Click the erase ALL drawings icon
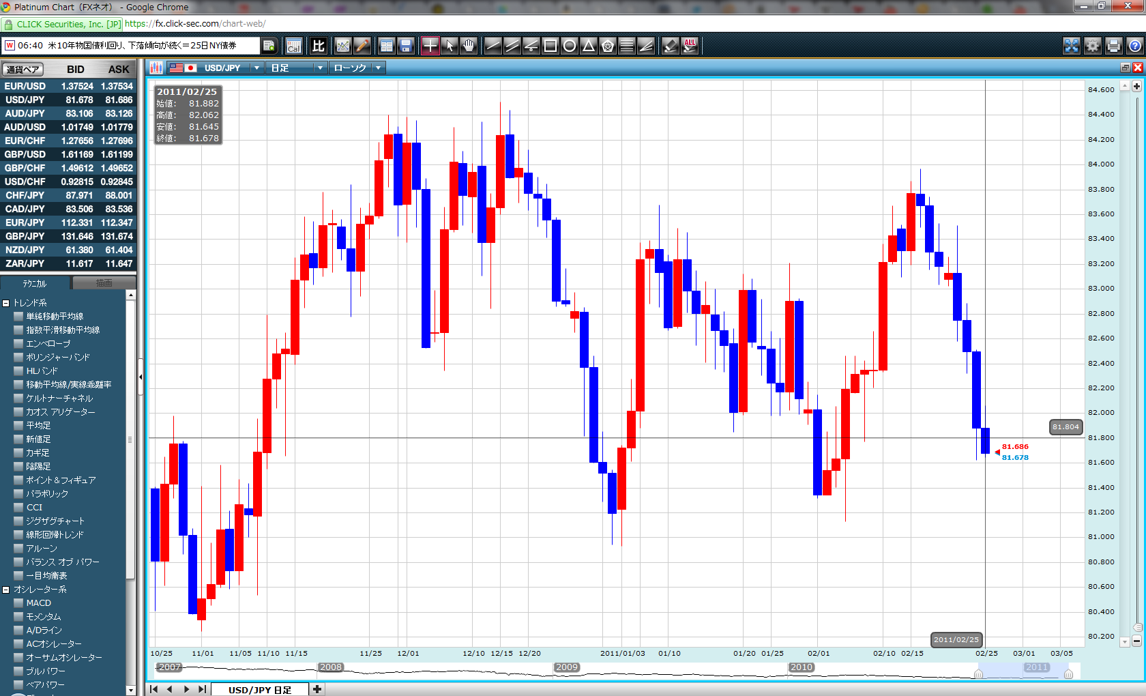The height and width of the screenshot is (696, 1146). 690,46
